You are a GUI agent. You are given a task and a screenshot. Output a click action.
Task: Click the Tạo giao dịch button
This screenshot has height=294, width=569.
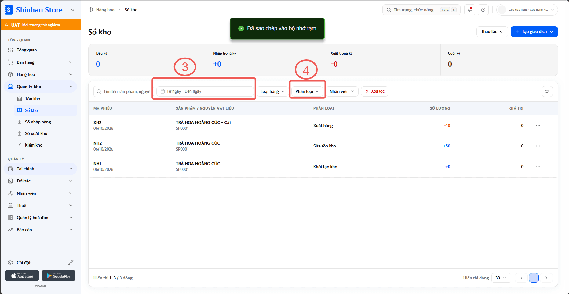tap(534, 32)
